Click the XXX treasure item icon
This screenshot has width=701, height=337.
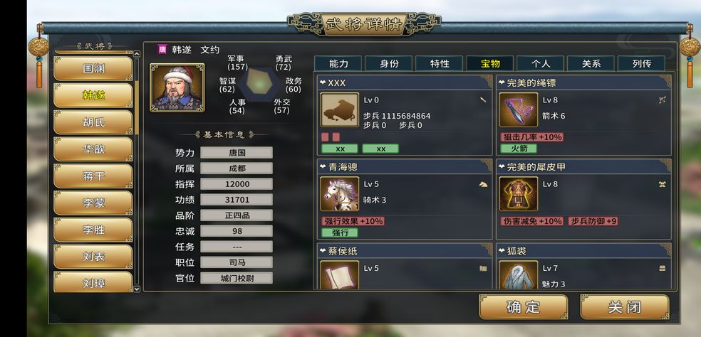pyautogui.click(x=340, y=109)
